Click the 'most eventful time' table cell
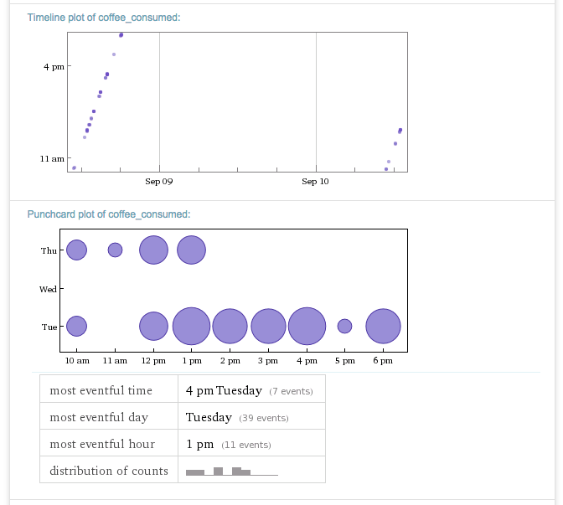The width and height of the screenshot is (563, 505). click(x=109, y=389)
